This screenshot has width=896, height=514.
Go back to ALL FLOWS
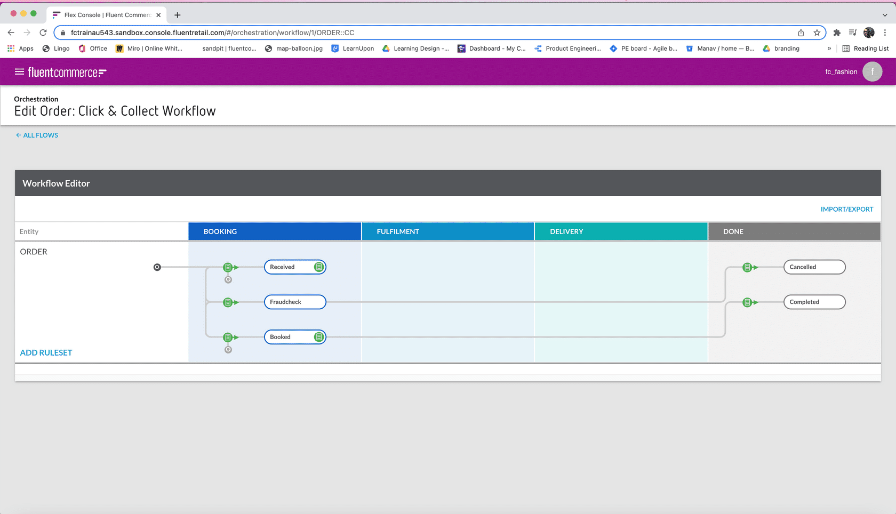click(x=37, y=135)
